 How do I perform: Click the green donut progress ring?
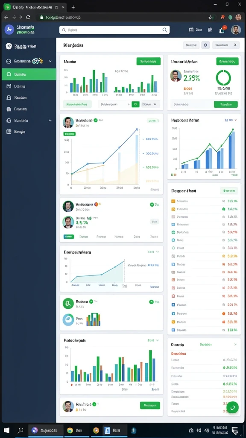pos(223,78)
